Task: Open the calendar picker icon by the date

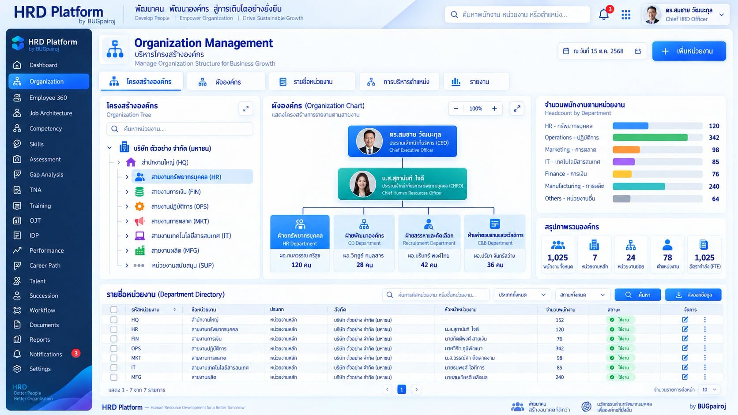Action: pos(638,51)
